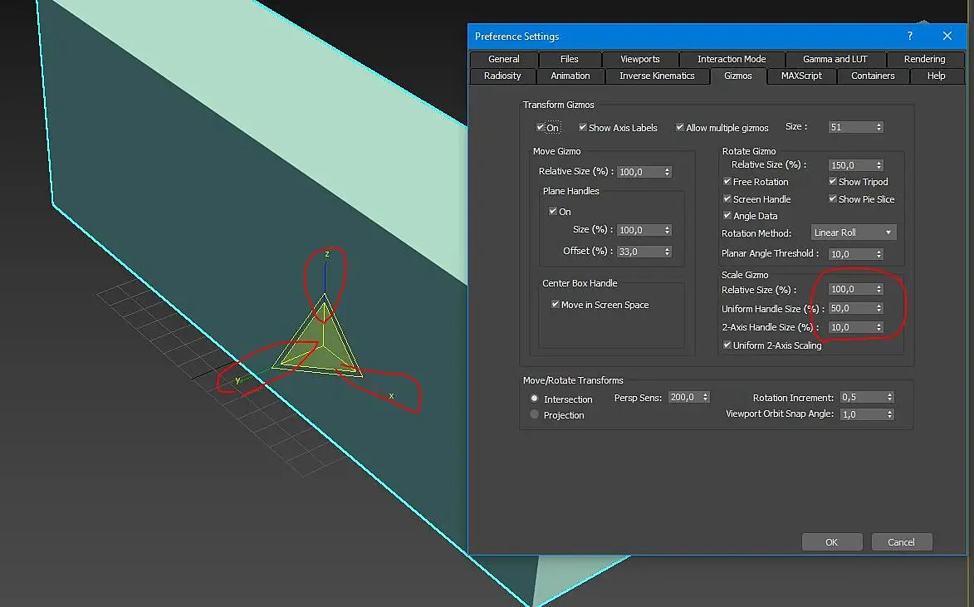Click the Scale Gizmo Relative Size spinner
The height and width of the screenshot is (607, 974).
tap(879, 289)
